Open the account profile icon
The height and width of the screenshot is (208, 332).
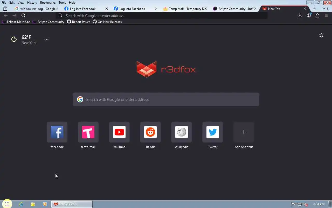[x=309, y=16]
